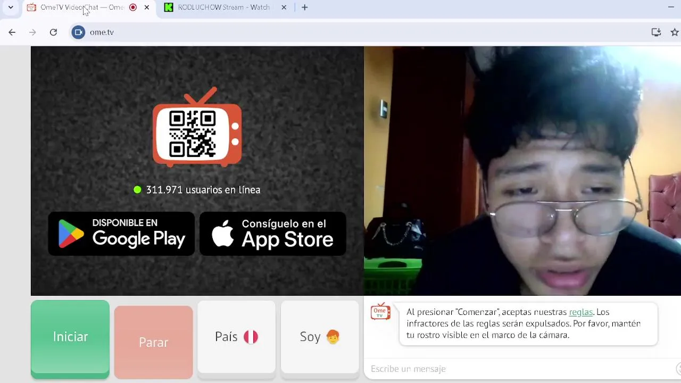This screenshot has width=681, height=383.
Task: Open a new browser tab
Action: 305,7
